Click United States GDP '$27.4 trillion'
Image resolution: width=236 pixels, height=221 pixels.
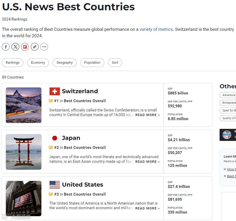(179, 187)
